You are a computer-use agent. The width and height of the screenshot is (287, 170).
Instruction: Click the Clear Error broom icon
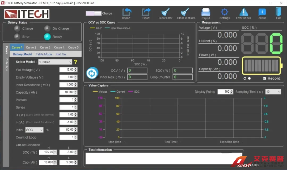165,12
